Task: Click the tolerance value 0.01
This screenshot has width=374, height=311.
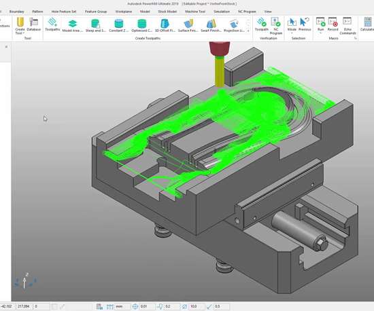Action: (147, 306)
